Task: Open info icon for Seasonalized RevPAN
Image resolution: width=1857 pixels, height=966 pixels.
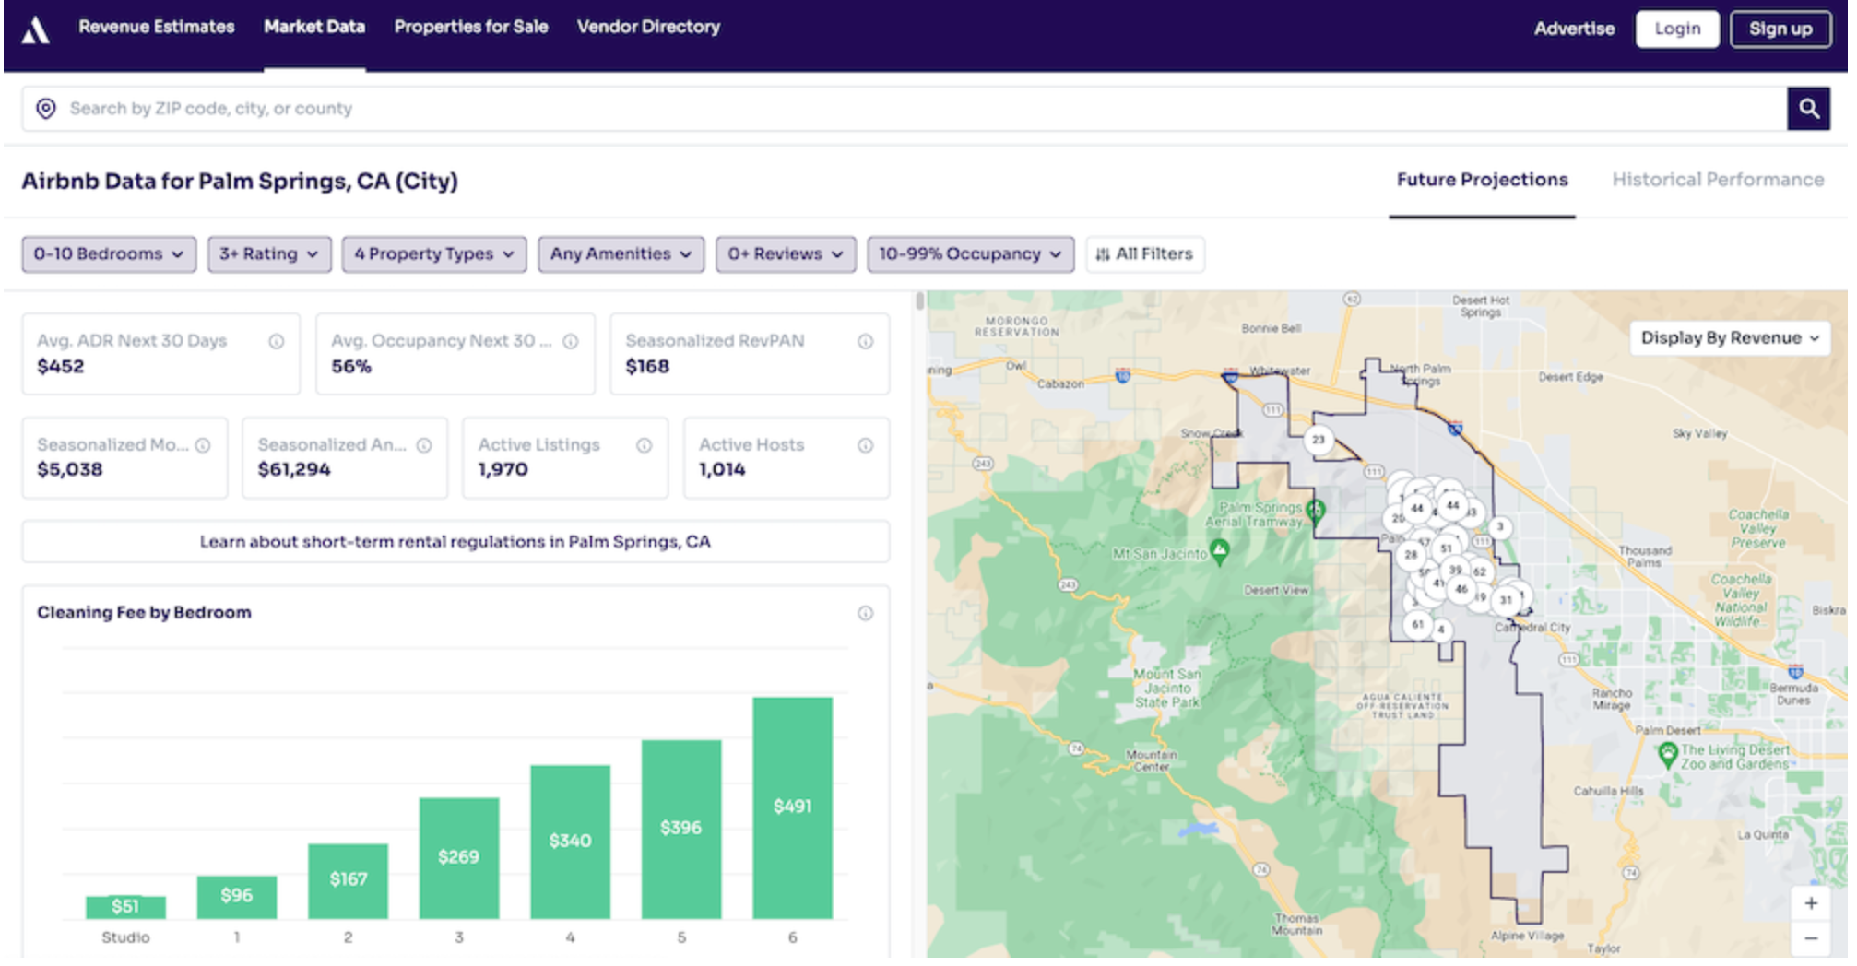Action: (x=865, y=341)
